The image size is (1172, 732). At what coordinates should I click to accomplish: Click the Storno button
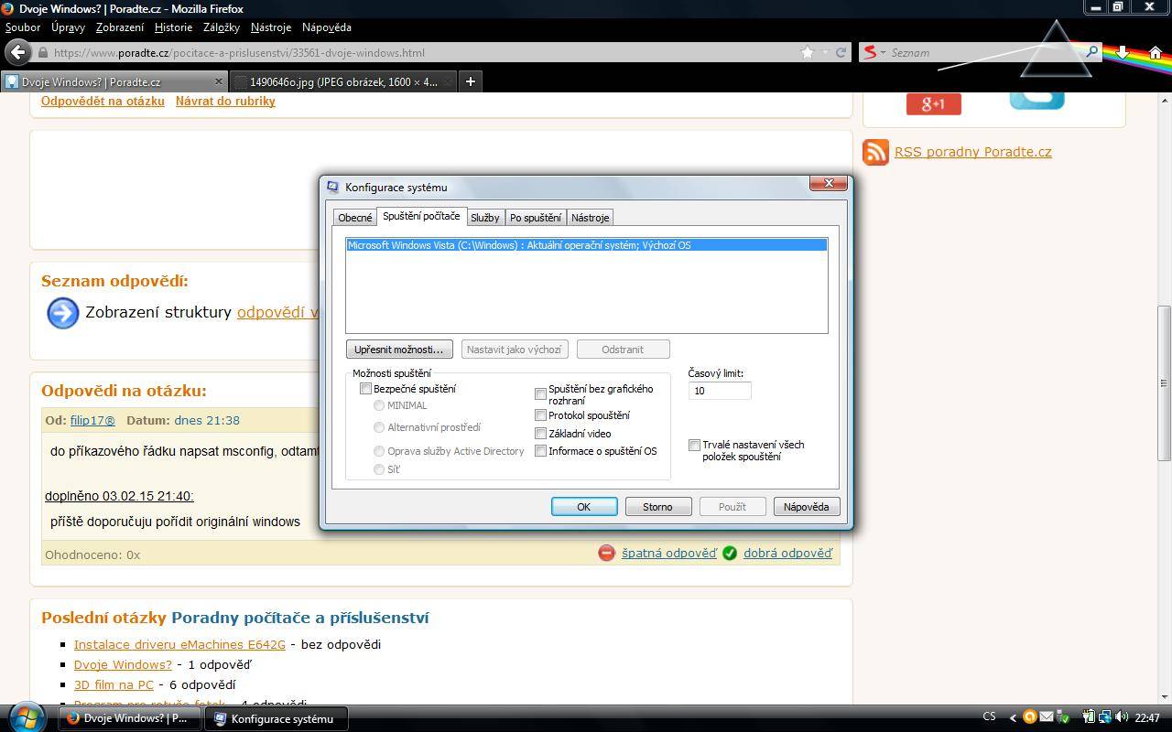point(657,507)
